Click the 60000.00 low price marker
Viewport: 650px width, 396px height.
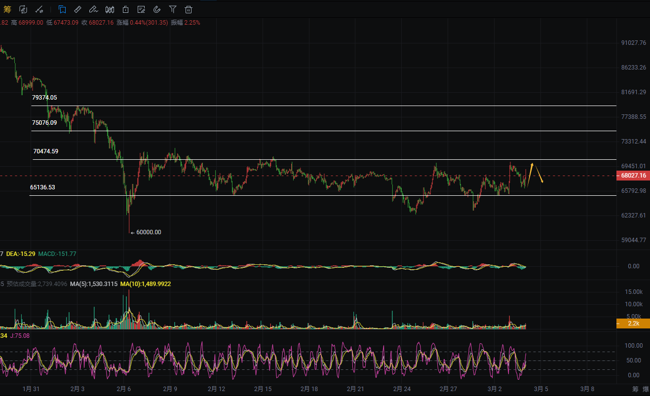point(148,232)
